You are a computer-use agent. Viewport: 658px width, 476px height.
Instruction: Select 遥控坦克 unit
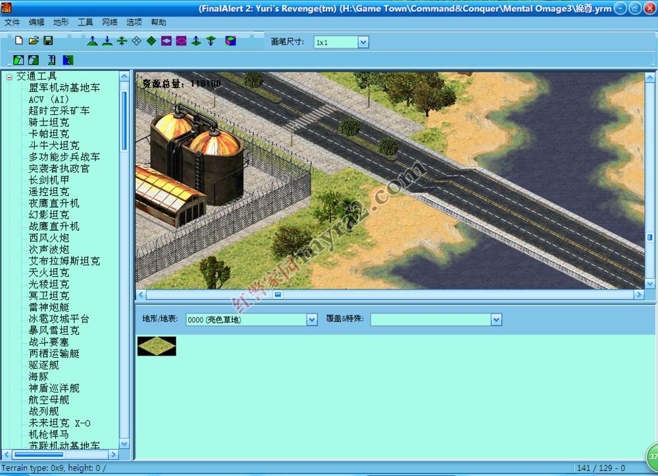click(x=49, y=192)
